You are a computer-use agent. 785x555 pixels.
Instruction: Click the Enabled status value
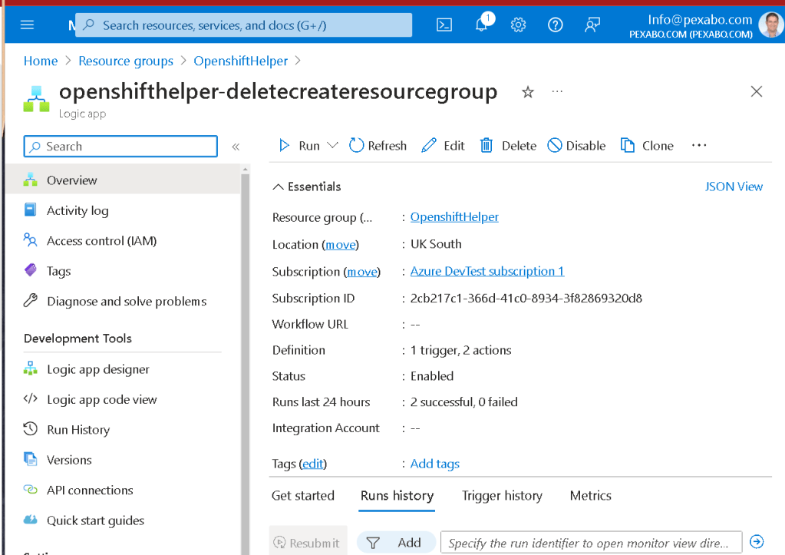click(x=432, y=376)
